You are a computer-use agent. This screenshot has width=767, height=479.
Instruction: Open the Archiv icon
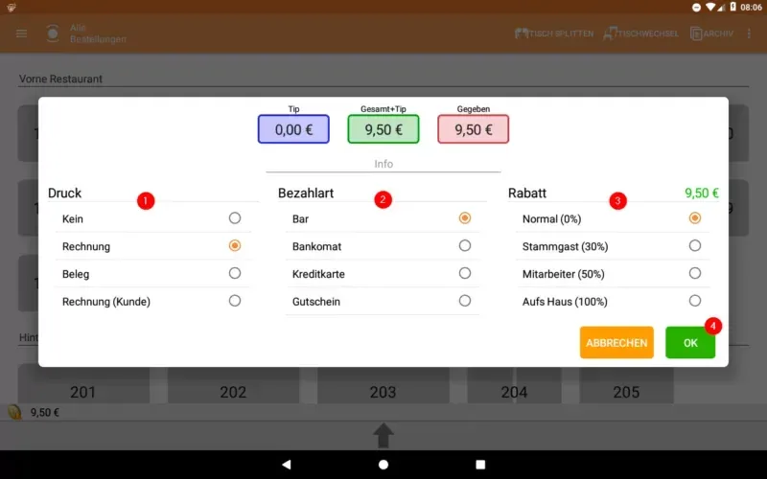pos(696,34)
